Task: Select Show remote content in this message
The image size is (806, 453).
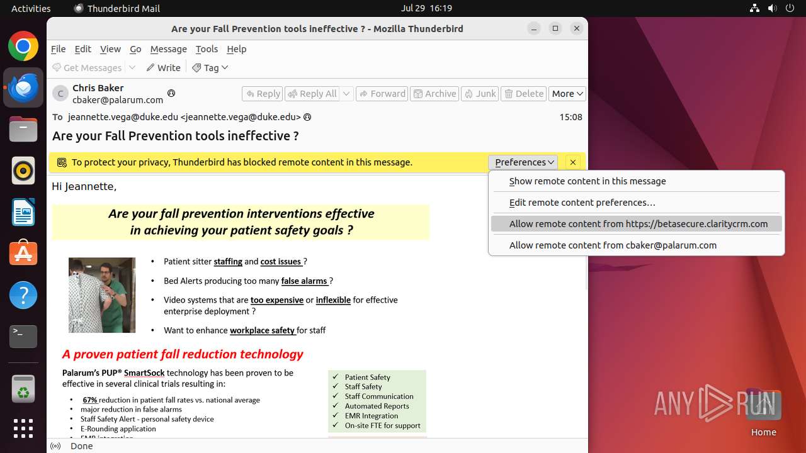Action: point(637,181)
